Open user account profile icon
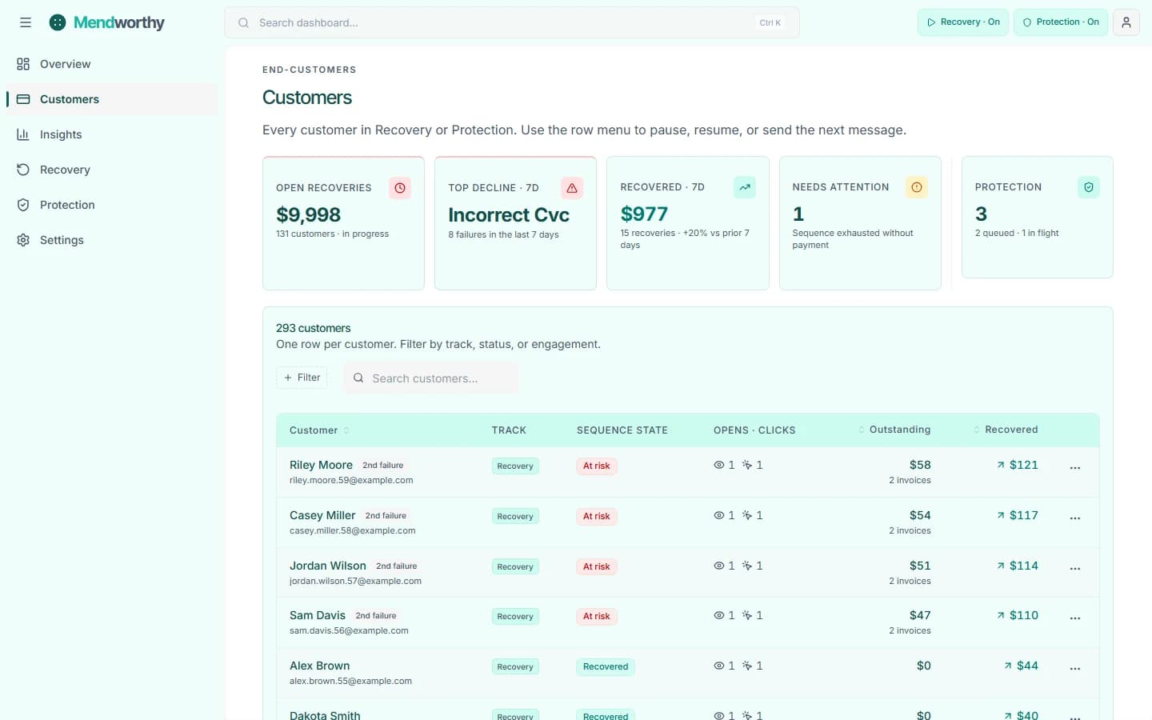Image resolution: width=1152 pixels, height=720 pixels. (1126, 22)
